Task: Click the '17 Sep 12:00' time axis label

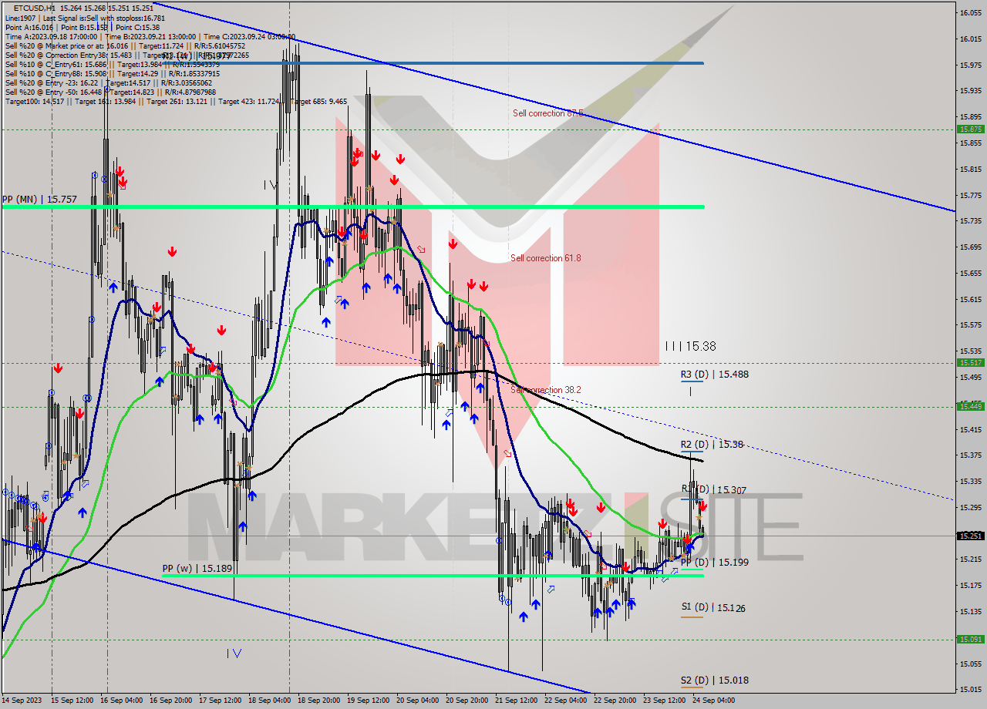Action: [x=221, y=701]
